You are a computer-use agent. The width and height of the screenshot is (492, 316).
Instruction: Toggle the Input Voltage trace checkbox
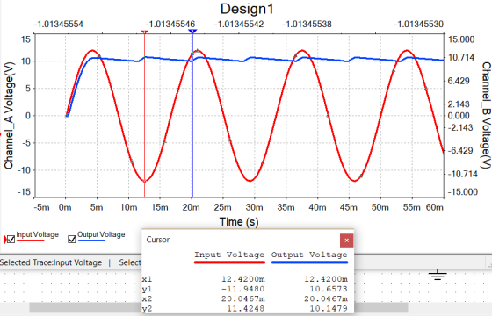click(x=11, y=240)
